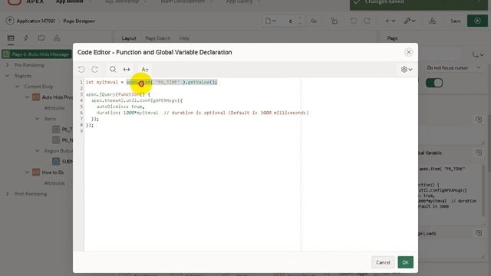Viewport: 491px width, 276px height.
Task: Toggle the green switch in the property editor
Action: pyautogui.click(x=434, y=83)
